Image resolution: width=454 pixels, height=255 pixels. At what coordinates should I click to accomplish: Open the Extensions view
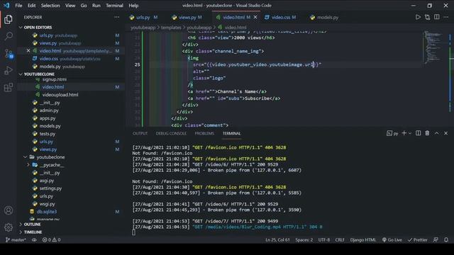(x=9, y=87)
